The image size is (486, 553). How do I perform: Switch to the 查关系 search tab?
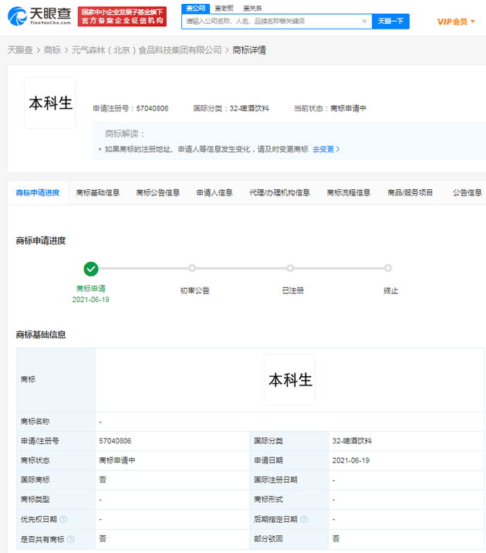(x=252, y=8)
